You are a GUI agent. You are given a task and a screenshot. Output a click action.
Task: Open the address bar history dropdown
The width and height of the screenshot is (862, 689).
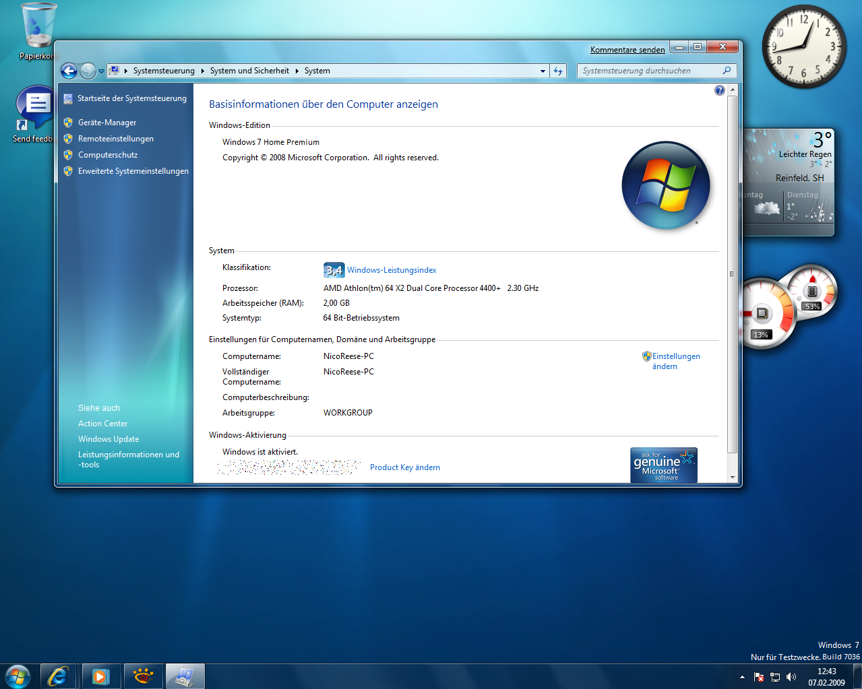[543, 71]
